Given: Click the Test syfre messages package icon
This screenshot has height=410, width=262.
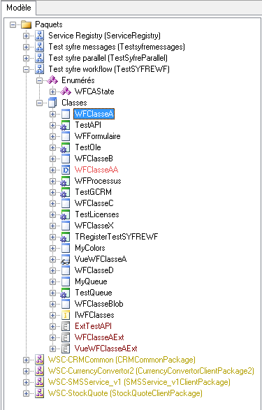Looking at the screenshot, I should click(39, 47).
